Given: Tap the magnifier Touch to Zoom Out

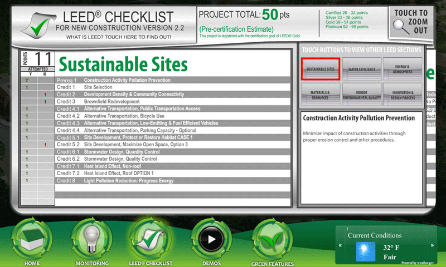Looking at the screenshot, I should (411, 22).
